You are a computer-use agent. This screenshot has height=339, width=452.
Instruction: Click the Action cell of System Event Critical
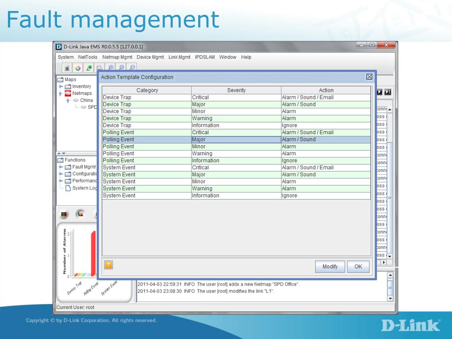(326, 167)
